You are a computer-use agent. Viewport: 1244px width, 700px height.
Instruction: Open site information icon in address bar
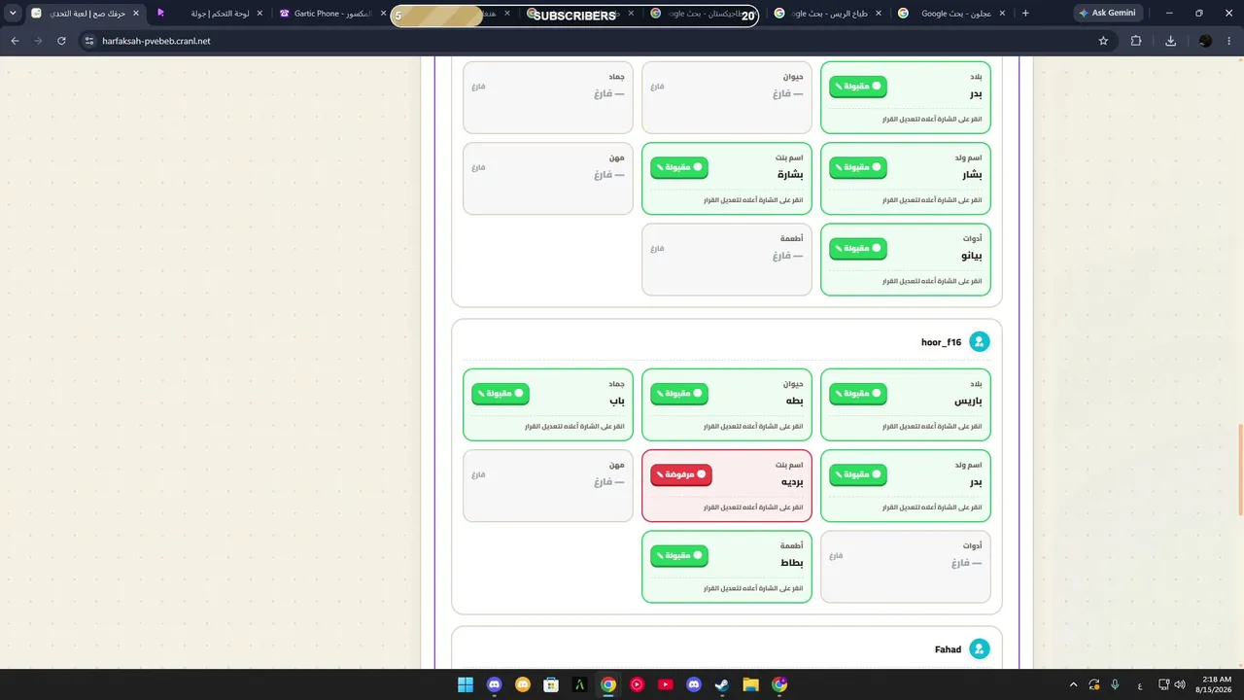click(88, 41)
